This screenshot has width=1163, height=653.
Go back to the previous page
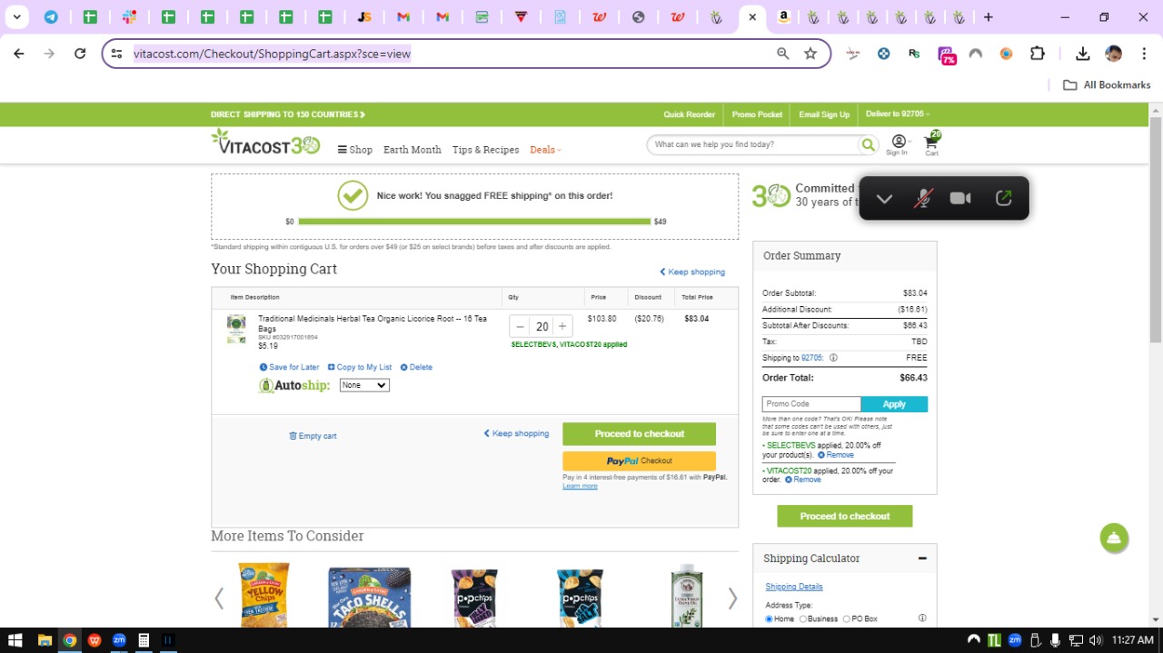click(x=19, y=54)
